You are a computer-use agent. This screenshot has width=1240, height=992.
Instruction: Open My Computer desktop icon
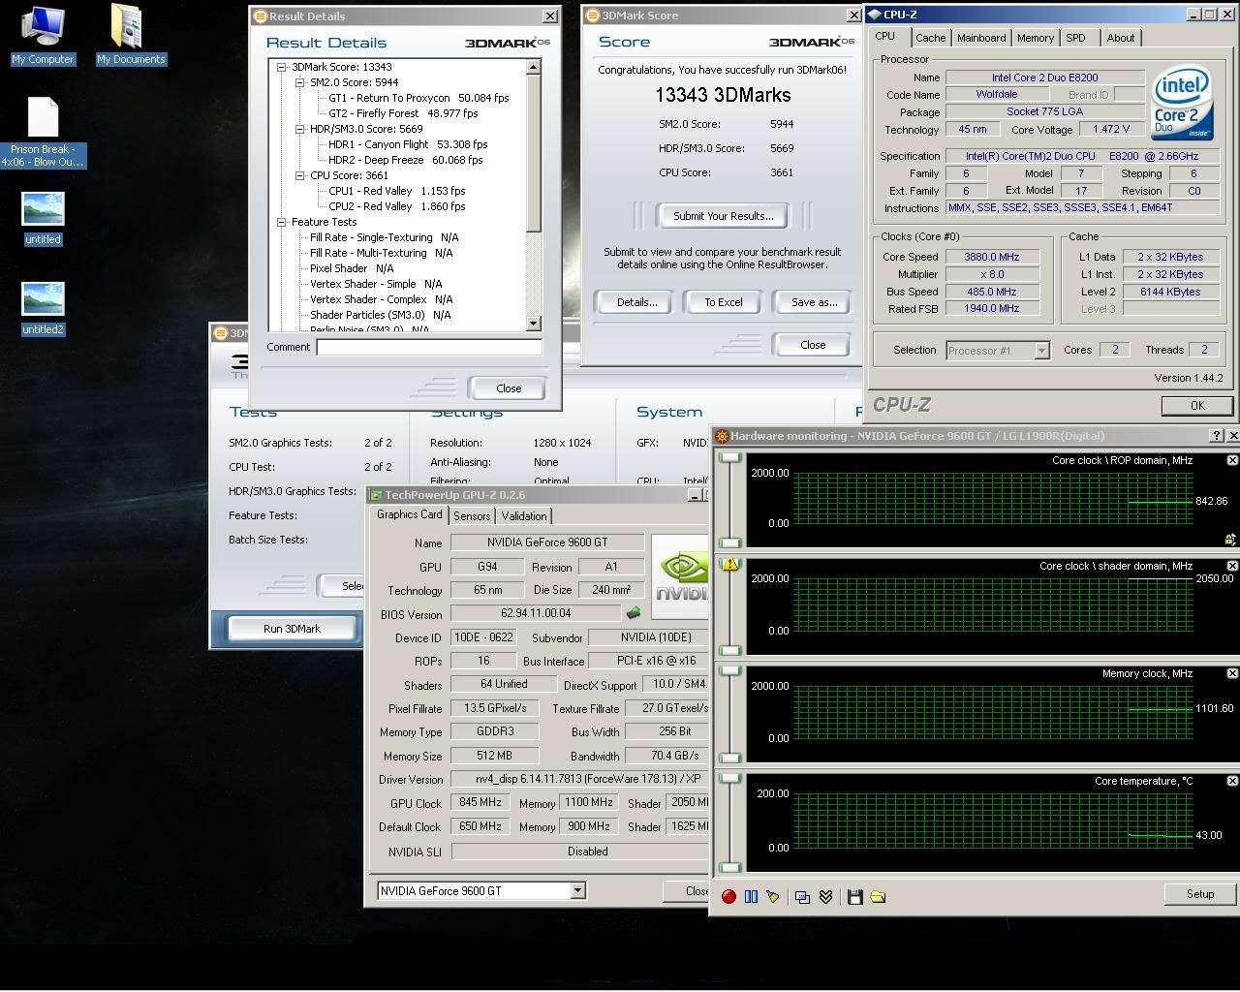pos(43,36)
